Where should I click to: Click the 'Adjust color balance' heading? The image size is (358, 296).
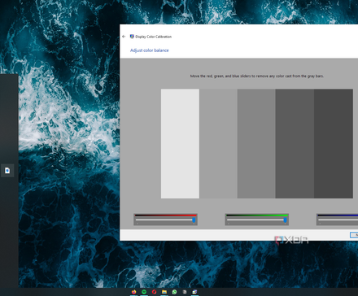[x=150, y=50]
